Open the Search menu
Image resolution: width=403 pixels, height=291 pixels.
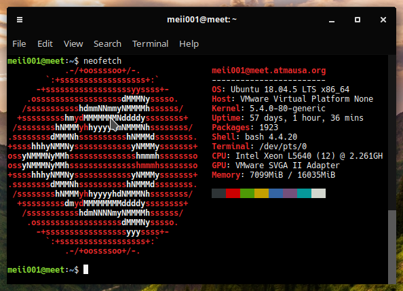[107, 44]
